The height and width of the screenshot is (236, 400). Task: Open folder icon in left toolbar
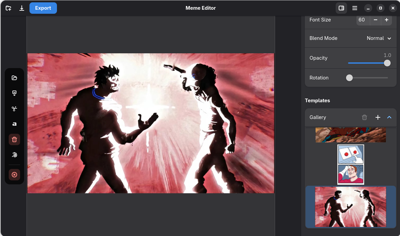coord(14,78)
